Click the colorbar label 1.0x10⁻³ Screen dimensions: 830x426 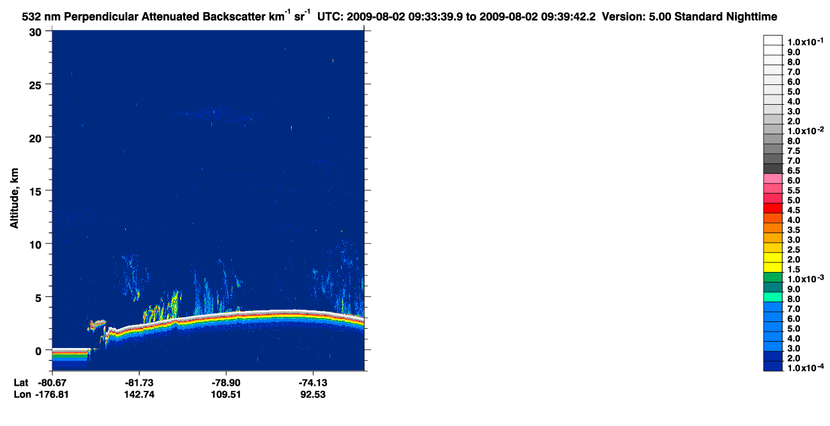click(x=804, y=279)
